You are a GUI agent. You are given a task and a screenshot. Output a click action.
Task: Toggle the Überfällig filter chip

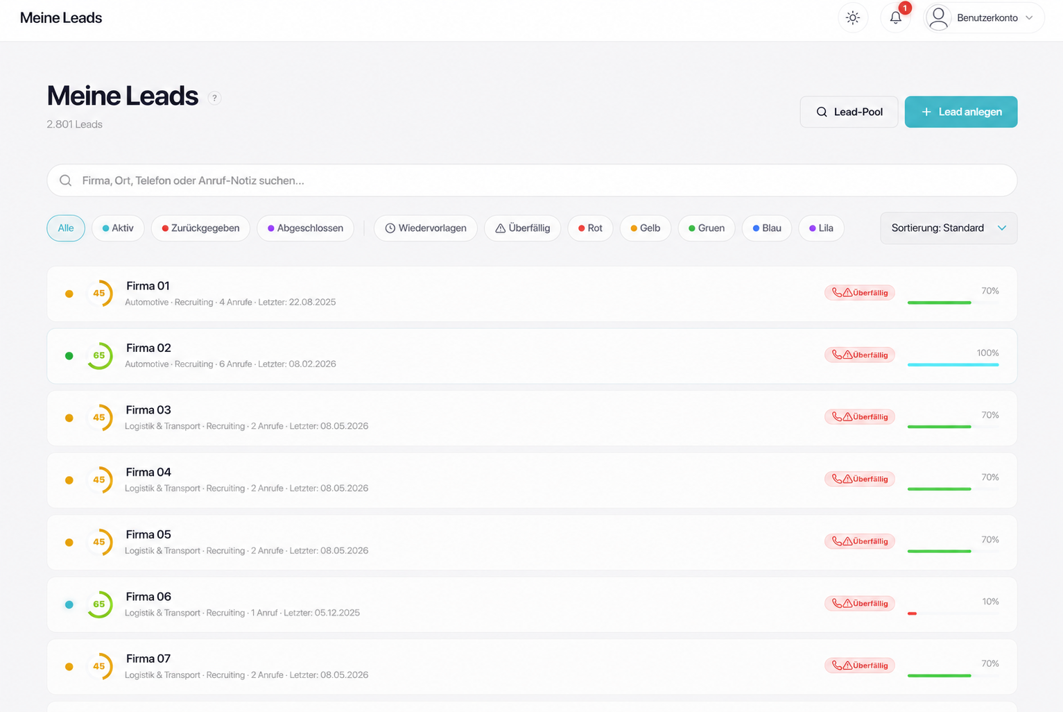[523, 228]
